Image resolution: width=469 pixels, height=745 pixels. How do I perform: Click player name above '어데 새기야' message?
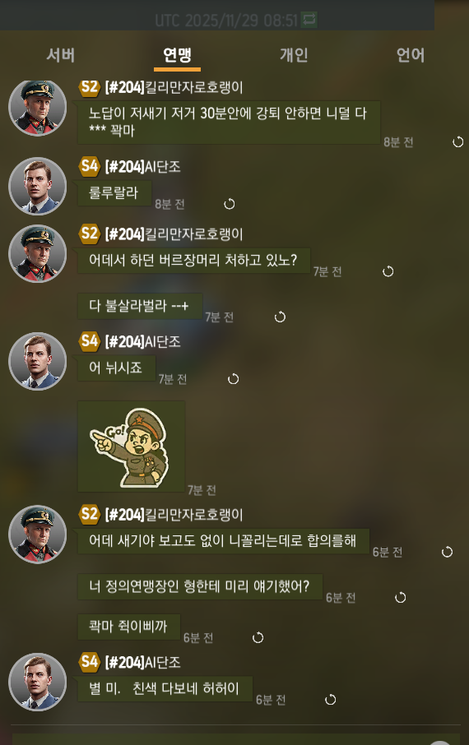174,515
